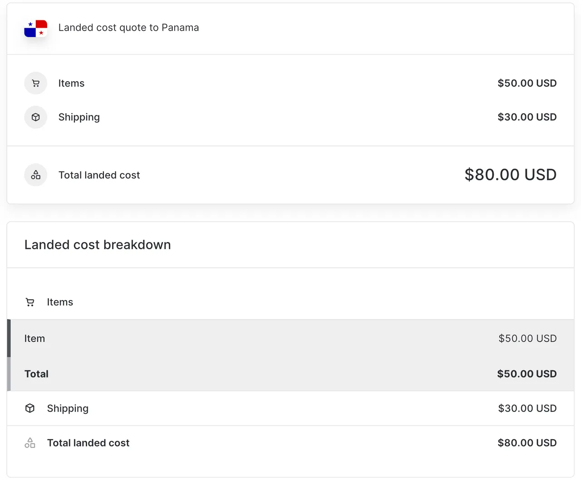Select the shopping cart icon next to Items
Image resolution: width=581 pixels, height=484 pixels.
[x=36, y=83]
